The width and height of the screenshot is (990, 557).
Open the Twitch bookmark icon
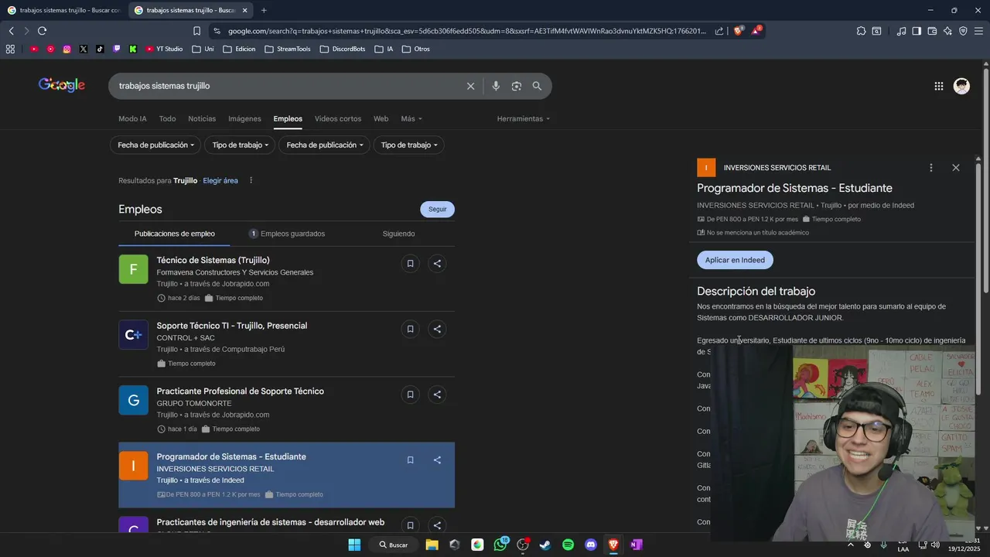(117, 49)
